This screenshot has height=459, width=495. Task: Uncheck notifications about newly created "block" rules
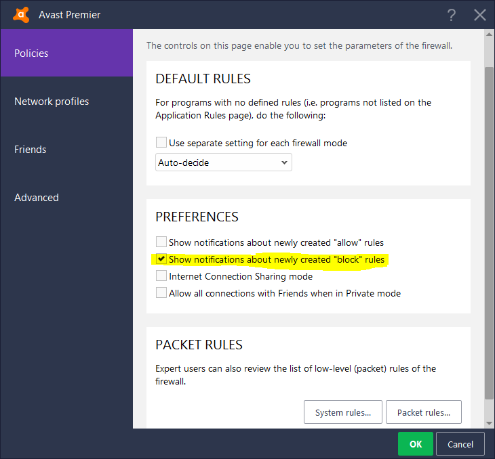161,259
